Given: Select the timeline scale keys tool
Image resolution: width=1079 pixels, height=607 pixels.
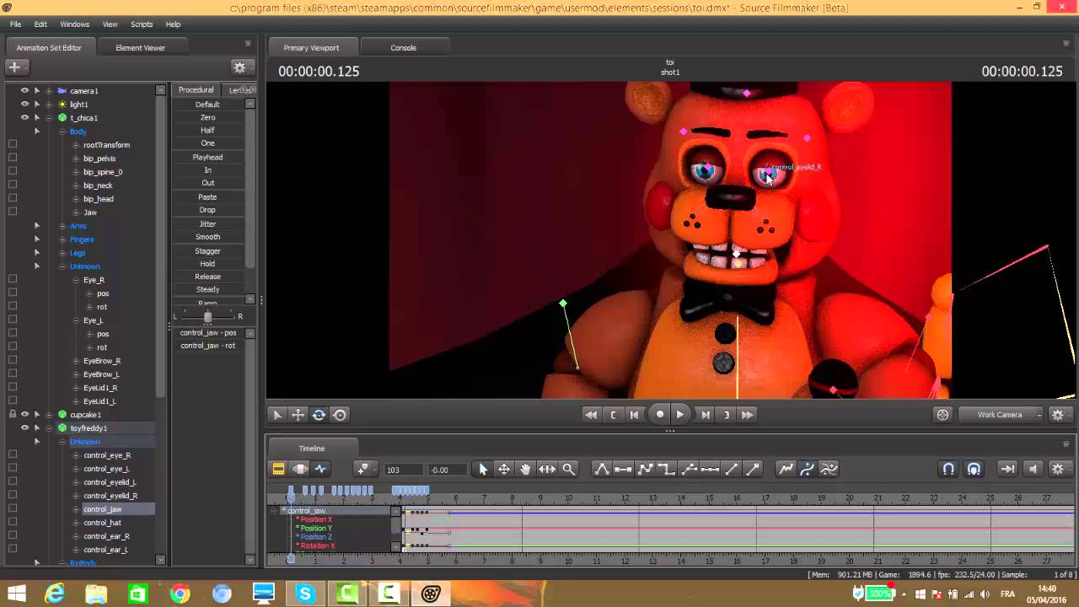Looking at the screenshot, I should coord(547,470).
